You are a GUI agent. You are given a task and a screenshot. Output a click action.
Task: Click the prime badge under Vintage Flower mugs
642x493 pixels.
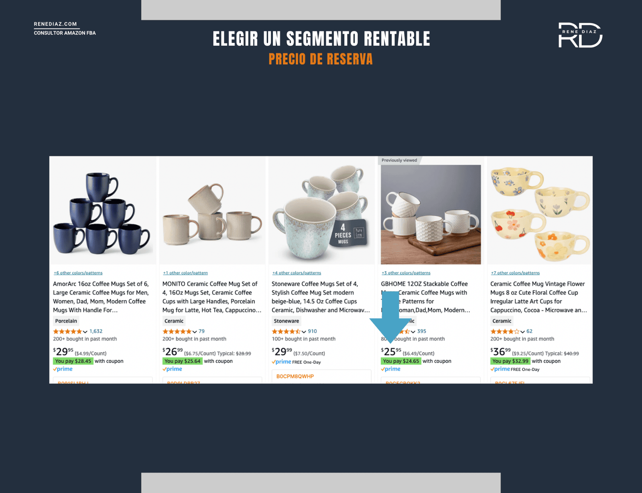point(500,369)
